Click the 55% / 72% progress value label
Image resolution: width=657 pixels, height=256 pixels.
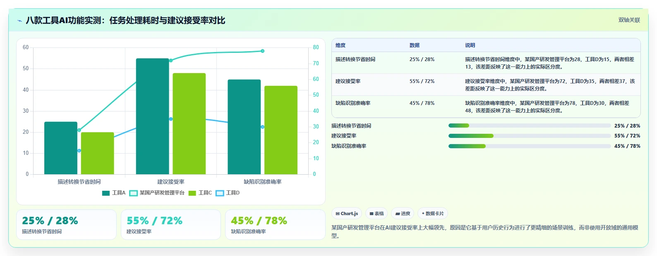[627, 136]
